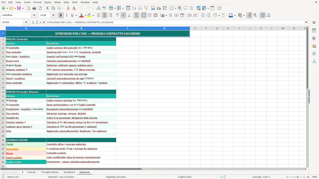
Task: Open the Sheet menu
Action: (x=57, y=2)
